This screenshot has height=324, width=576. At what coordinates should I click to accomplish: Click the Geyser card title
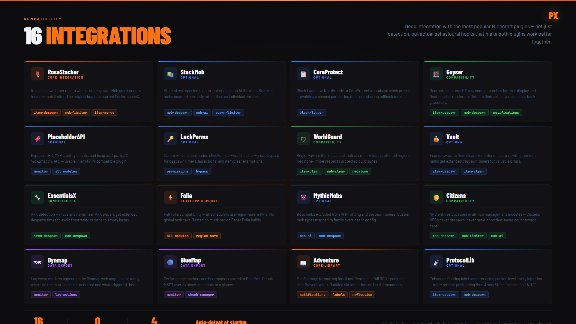(454, 72)
